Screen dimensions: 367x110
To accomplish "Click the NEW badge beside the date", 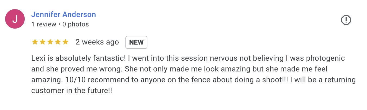I will pyautogui.click(x=136, y=42).
